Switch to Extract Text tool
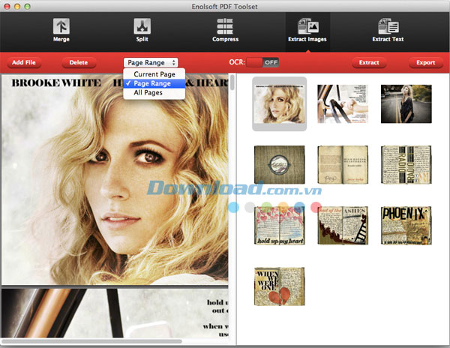The height and width of the screenshot is (348, 450). pos(388,31)
